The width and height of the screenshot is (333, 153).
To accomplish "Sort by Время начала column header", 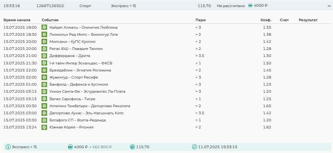I will [x=17, y=20].
